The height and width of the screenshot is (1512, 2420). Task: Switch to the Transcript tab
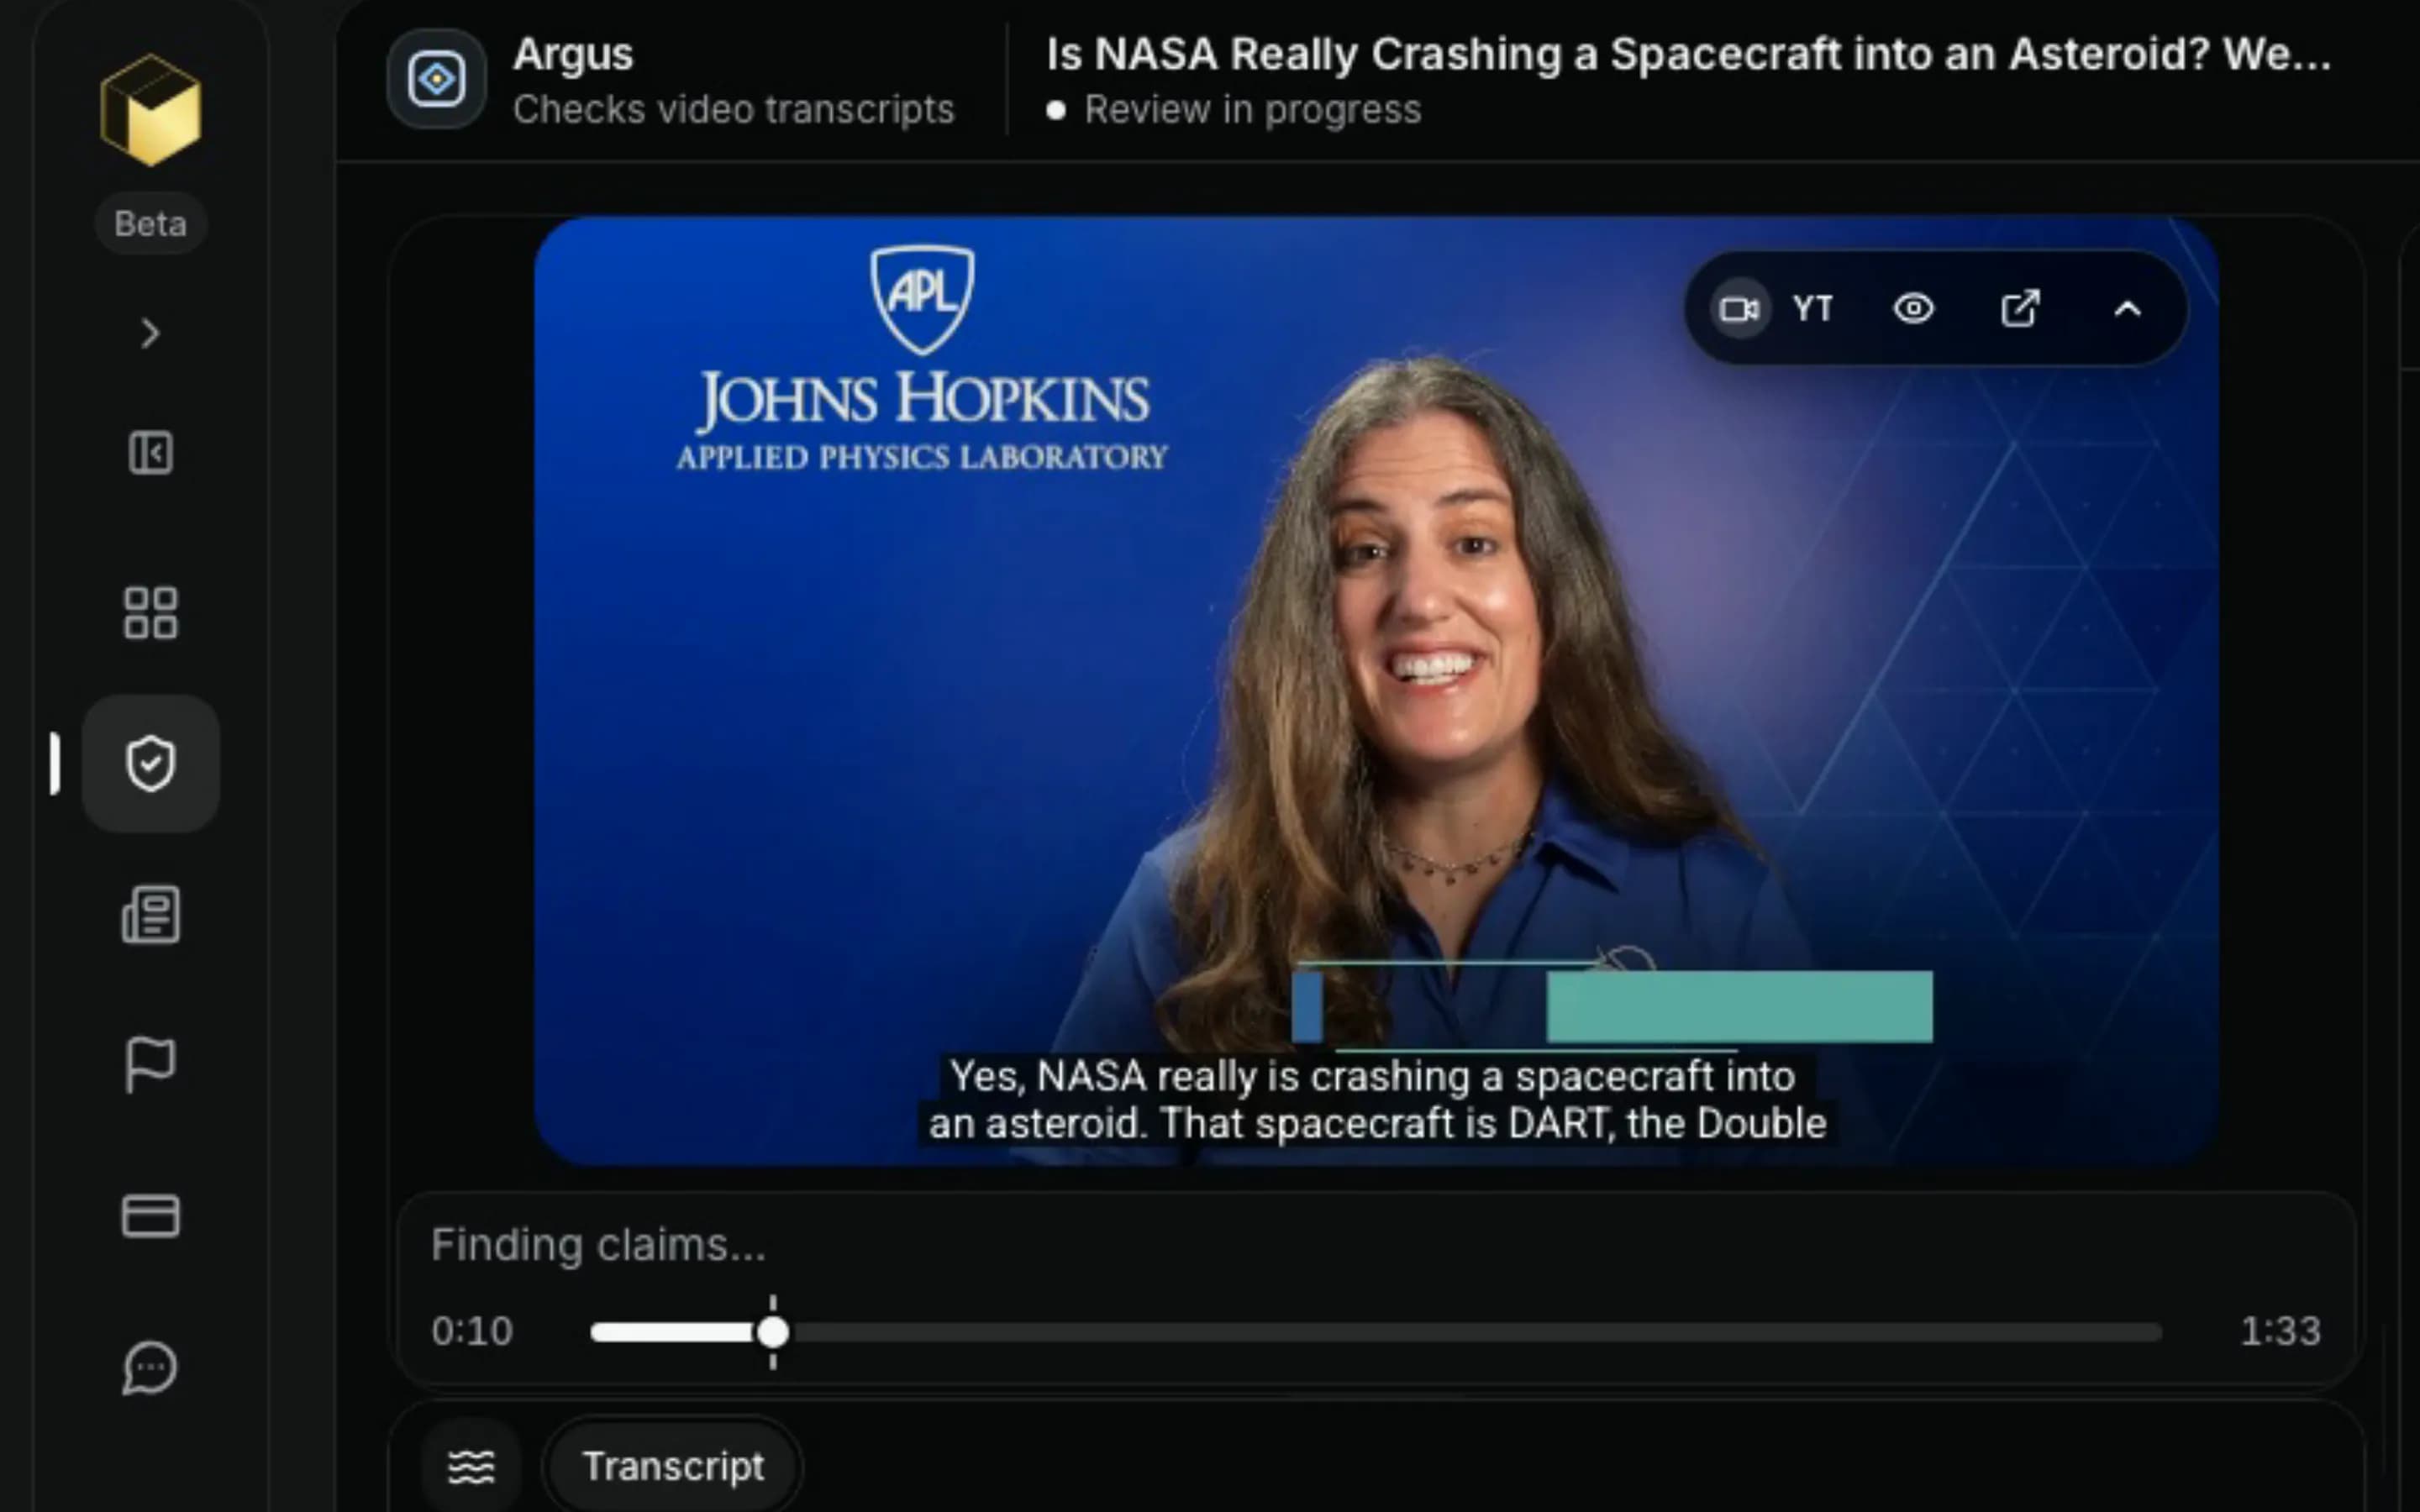pyautogui.click(x=673, y=1467)
